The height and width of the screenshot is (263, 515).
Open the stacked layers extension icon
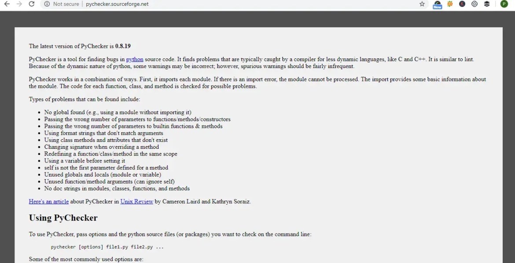487,4
